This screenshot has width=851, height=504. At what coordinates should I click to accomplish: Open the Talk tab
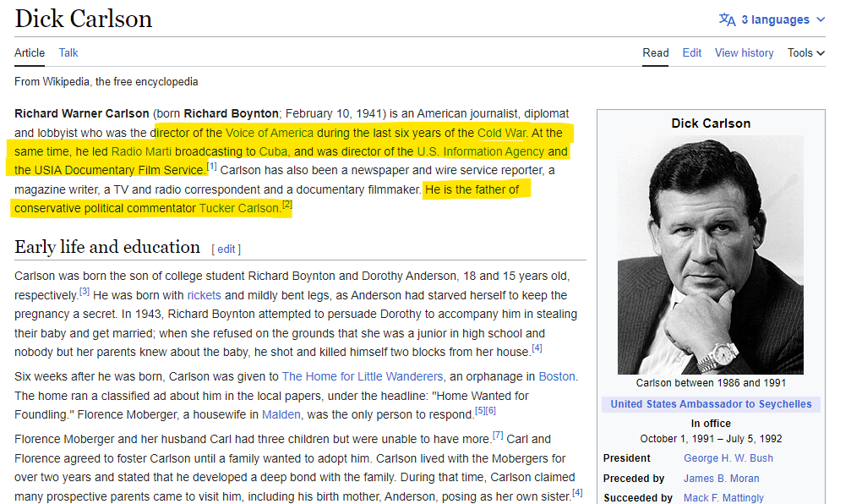point(68,52)
